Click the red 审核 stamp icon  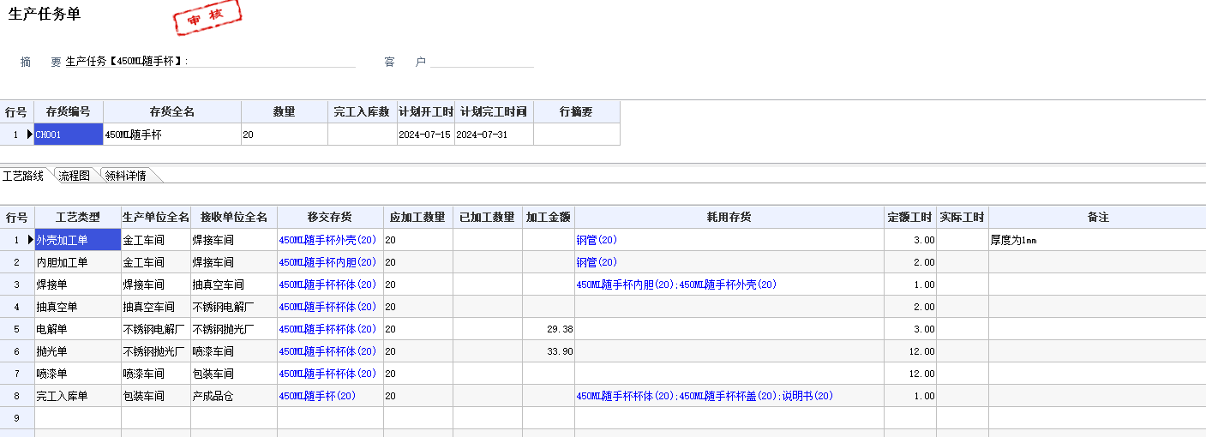[x=207, y=19]
